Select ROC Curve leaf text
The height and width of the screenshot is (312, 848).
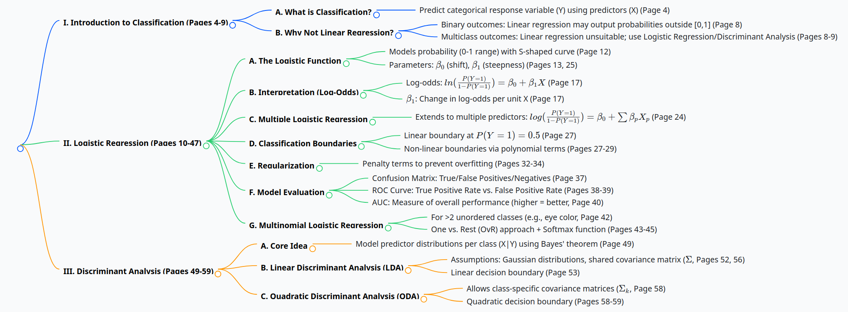point(492,190)
